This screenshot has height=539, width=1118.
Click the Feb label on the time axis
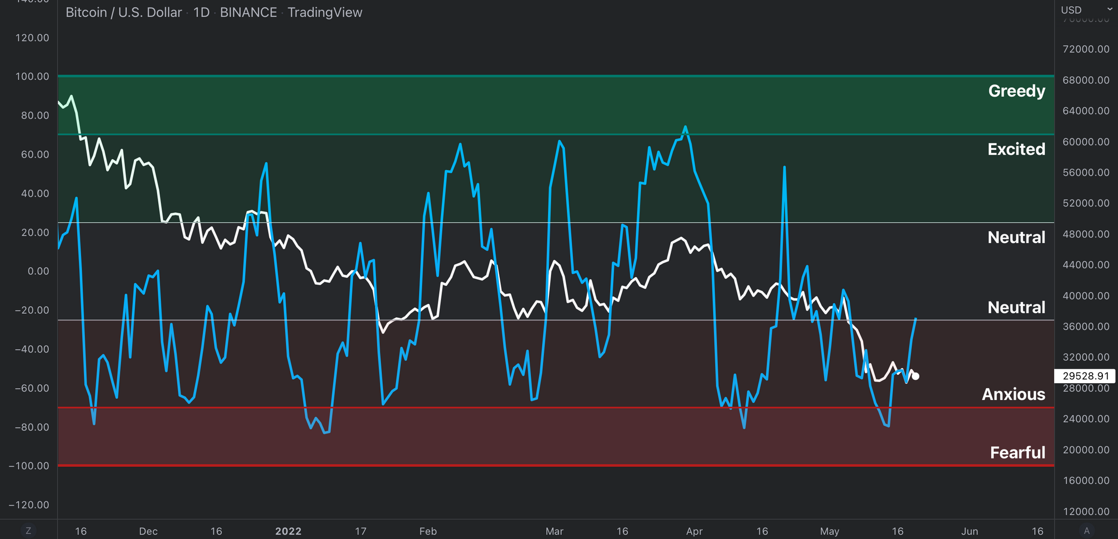(428, 531)
